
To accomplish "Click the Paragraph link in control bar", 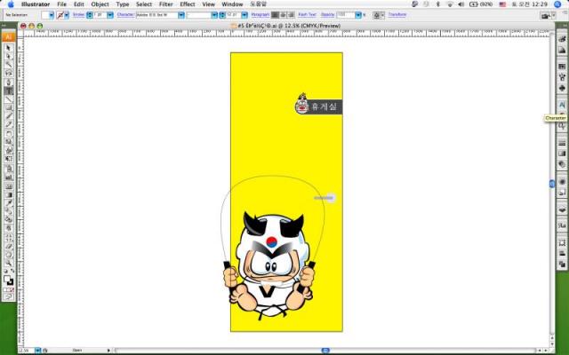I will pyautogui.click(x=260, y=15).
